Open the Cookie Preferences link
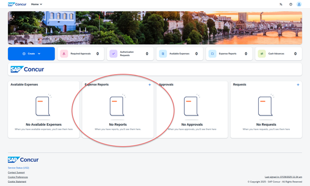 [18, 177]
